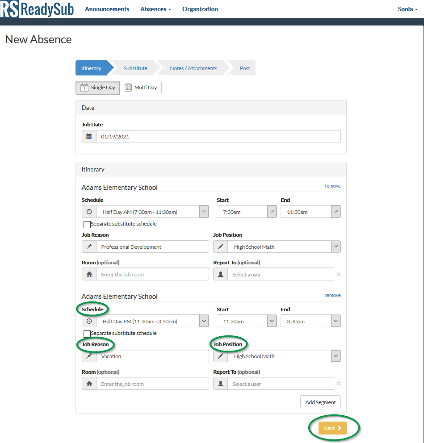Viewport: 424px width, 443px height.
Task: Check Separate substitute schedule for the AM segment
Action: tap(87, 224)
